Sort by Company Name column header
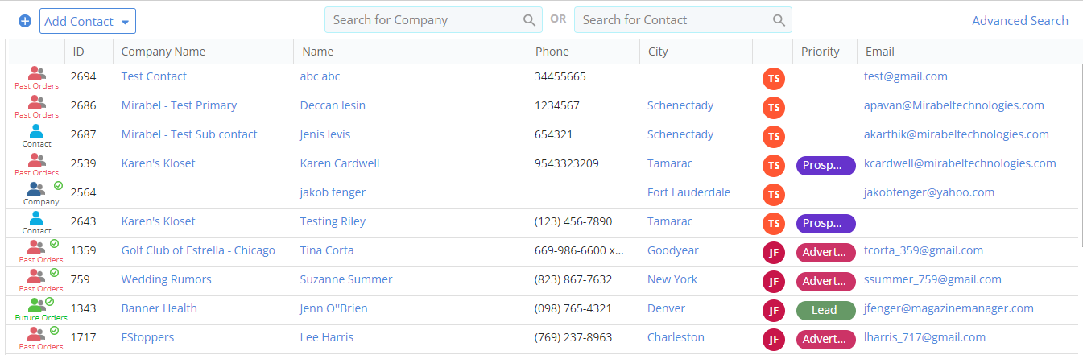This screenshot has height=355, width=1083. click(x=163, y=52)
